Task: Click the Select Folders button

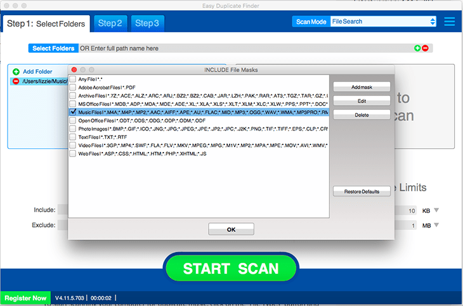Action: tap(53, 48)
